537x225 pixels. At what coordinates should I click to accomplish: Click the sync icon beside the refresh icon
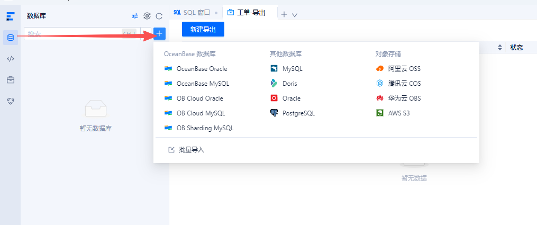(147, 16)
